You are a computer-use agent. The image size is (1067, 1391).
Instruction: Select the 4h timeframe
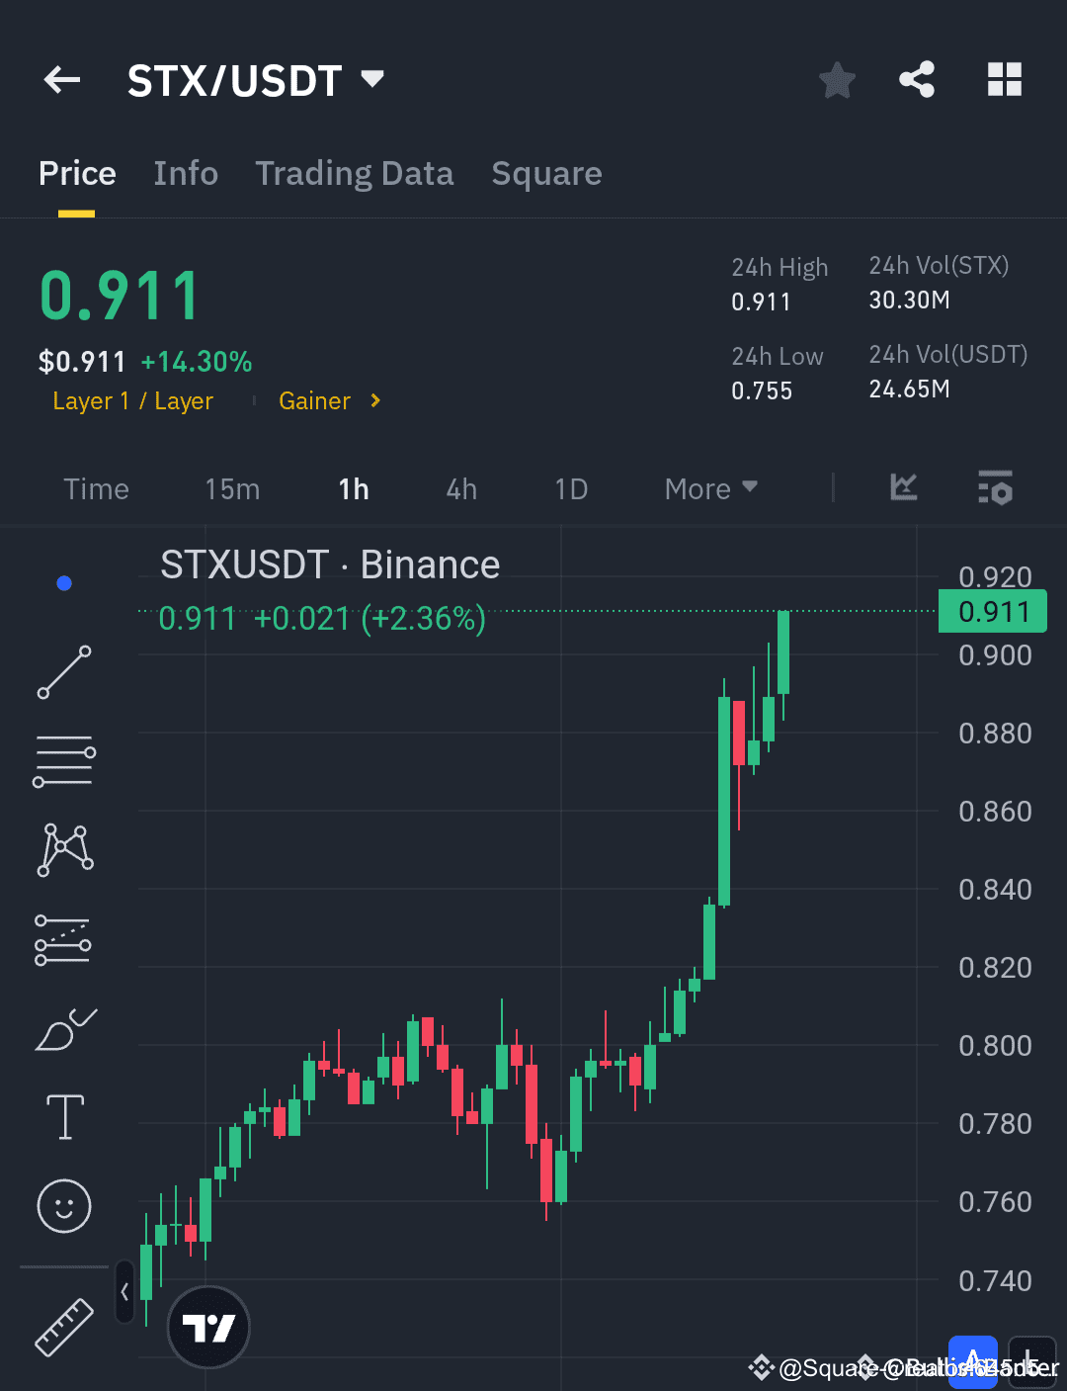coord(460,487)
